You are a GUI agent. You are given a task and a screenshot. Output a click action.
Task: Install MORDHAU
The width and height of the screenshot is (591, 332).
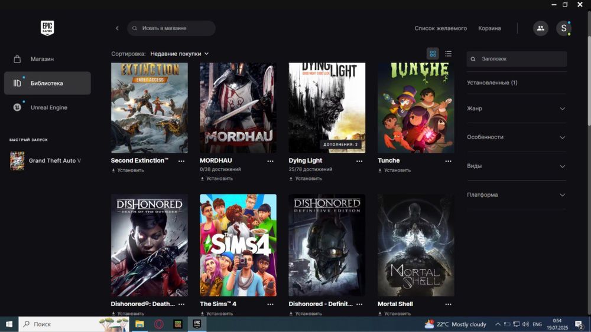click(216, 179)
